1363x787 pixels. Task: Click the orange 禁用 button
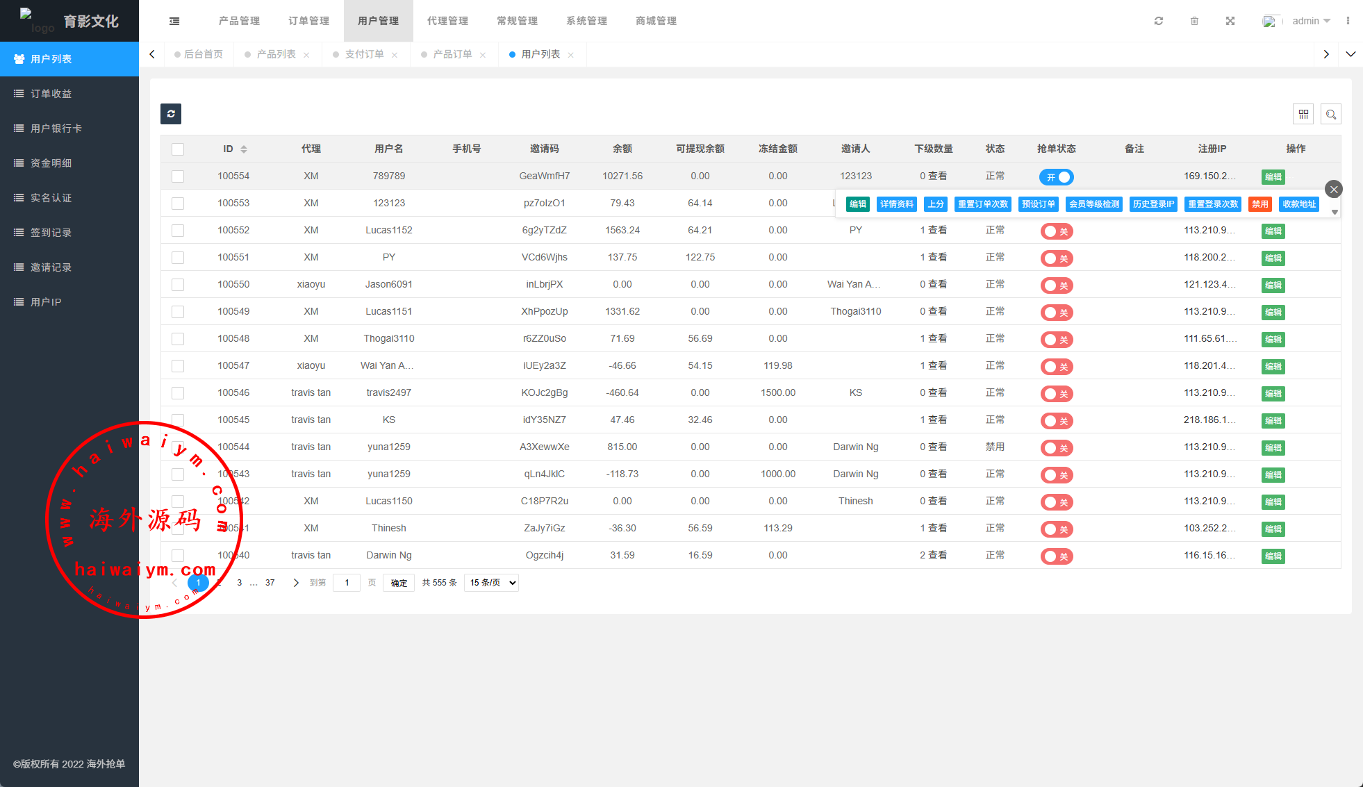(1259, 204)
